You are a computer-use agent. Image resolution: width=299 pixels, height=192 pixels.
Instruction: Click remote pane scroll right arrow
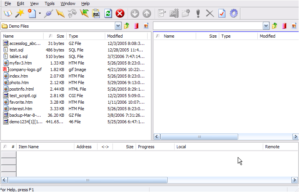[296, 137]
